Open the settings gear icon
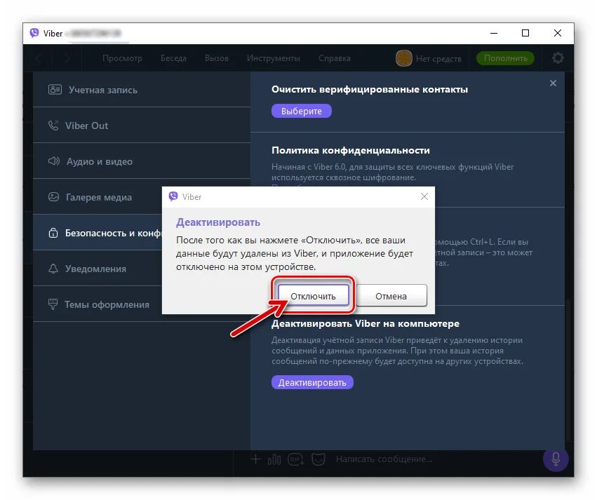This screenshot has width=597, height=500. tap(558, 58)
